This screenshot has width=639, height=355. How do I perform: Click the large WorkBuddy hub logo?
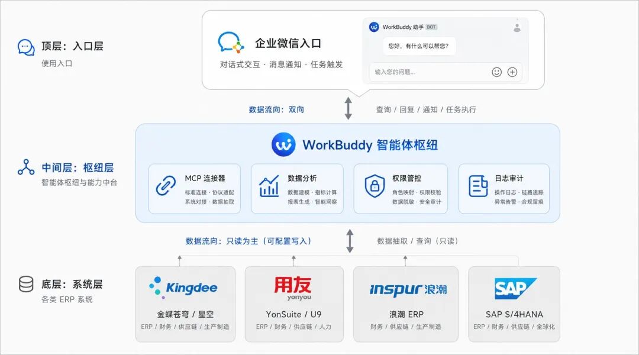coord(283,145)
